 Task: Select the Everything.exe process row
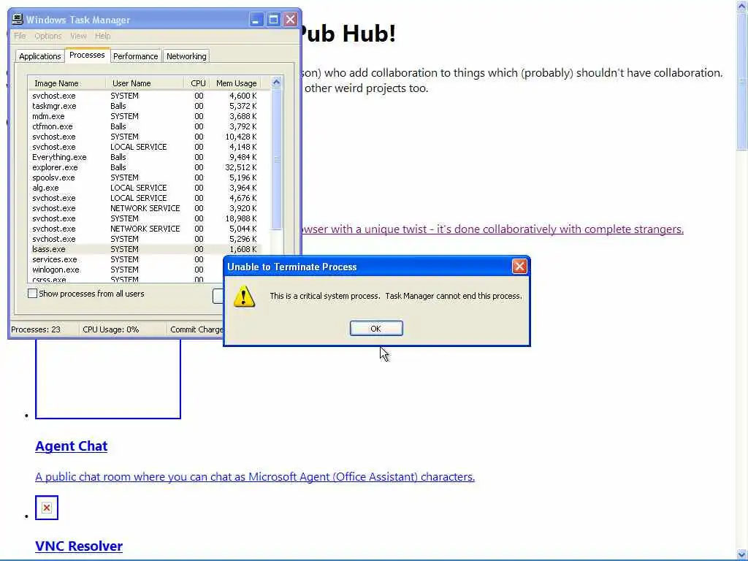pyautogui.click(x=145, y=157)
